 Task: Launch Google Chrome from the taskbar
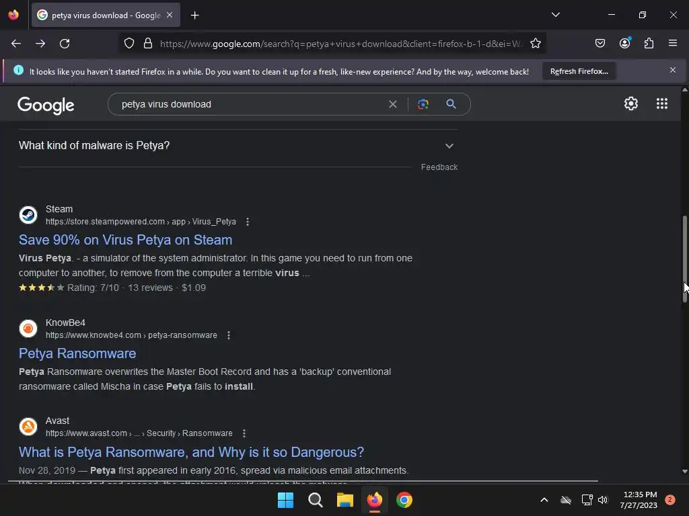(x=404, y=500)
